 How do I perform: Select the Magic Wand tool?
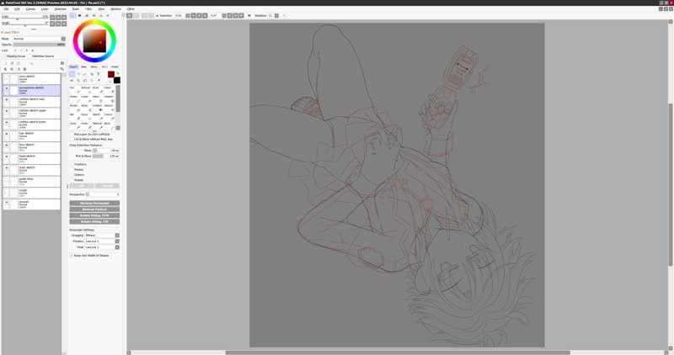pos(85,74)
